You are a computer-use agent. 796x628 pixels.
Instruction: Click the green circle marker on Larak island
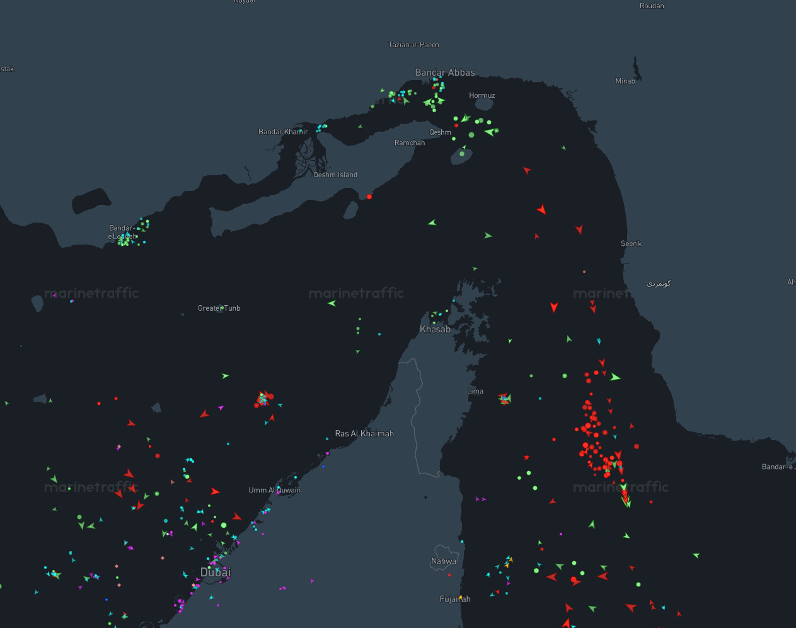click(462, 154)
